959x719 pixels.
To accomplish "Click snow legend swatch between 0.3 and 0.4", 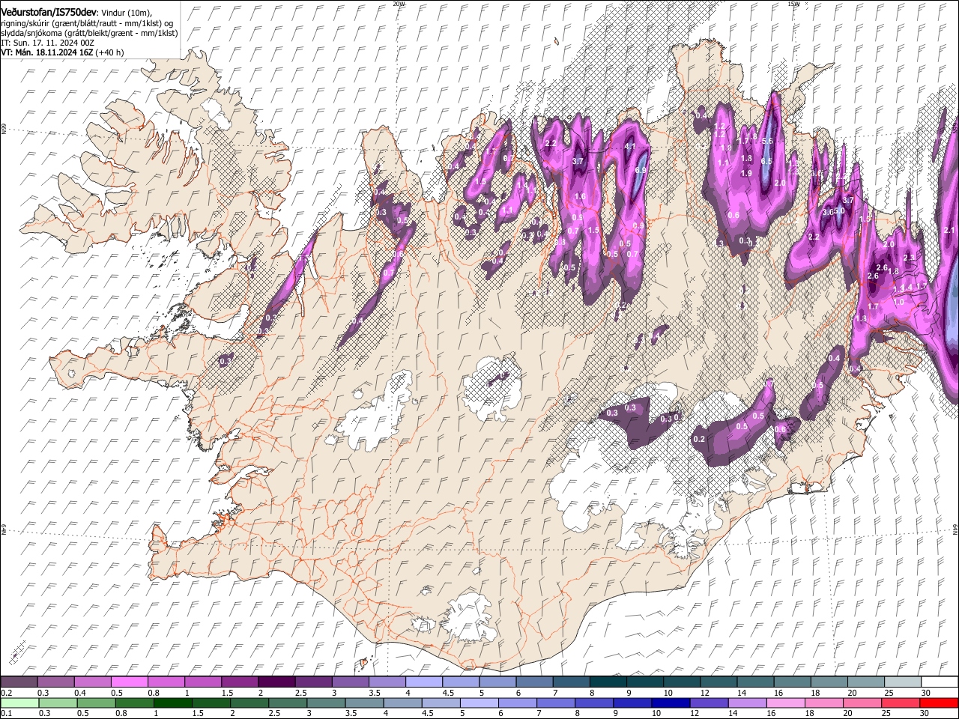I will pyautogui.click(x=56, y=682).
